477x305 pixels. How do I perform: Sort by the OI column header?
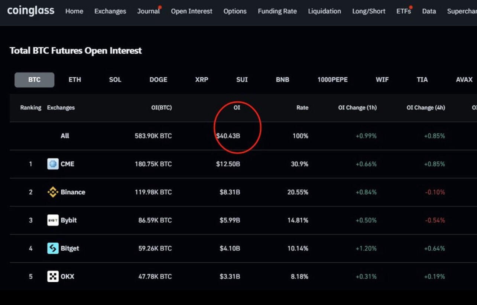coord(237,108)
